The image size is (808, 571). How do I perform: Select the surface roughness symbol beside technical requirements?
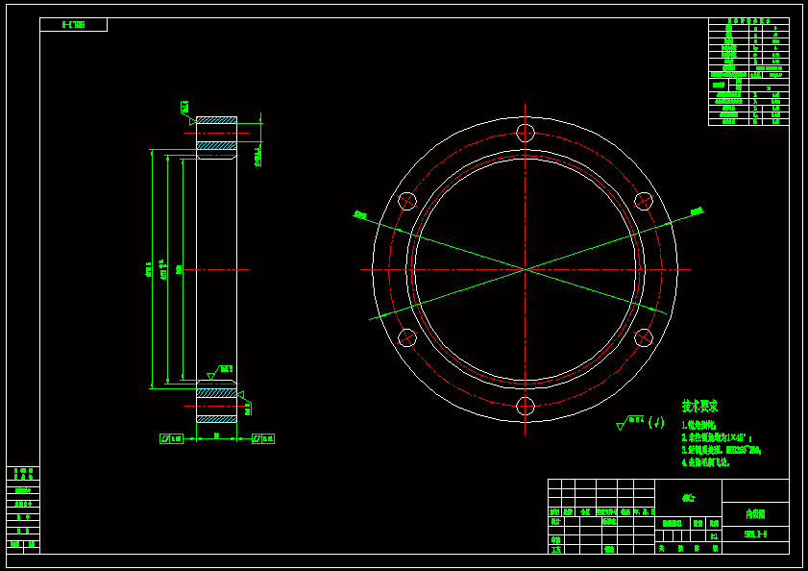tap(634, 421)
